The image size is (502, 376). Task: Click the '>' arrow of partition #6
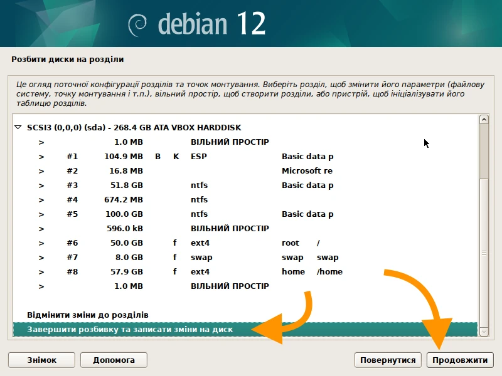click(41, 243)
